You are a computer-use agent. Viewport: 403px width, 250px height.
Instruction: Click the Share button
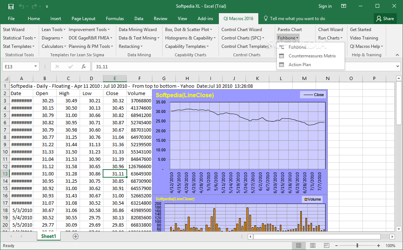(385, 19)
